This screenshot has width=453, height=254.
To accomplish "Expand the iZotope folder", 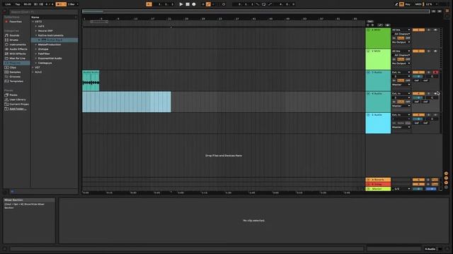I will (x=36, y=49).
